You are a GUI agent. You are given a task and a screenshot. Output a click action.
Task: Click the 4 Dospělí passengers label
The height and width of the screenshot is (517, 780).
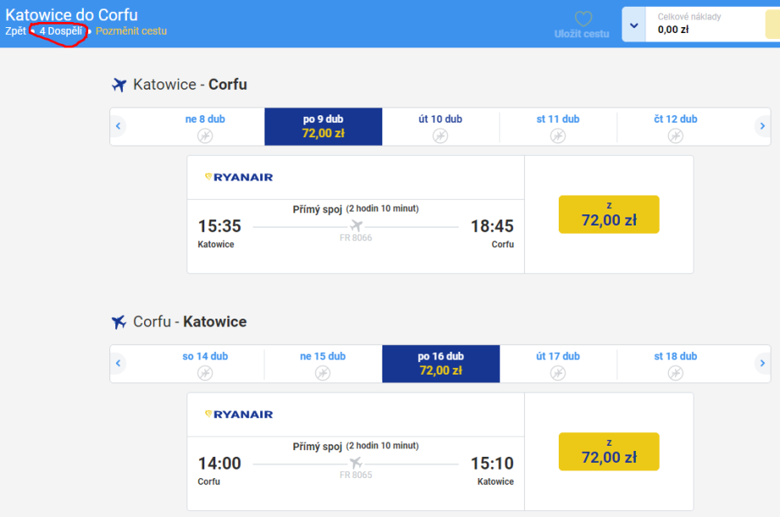pyautogui.click(x=60, y=31)
